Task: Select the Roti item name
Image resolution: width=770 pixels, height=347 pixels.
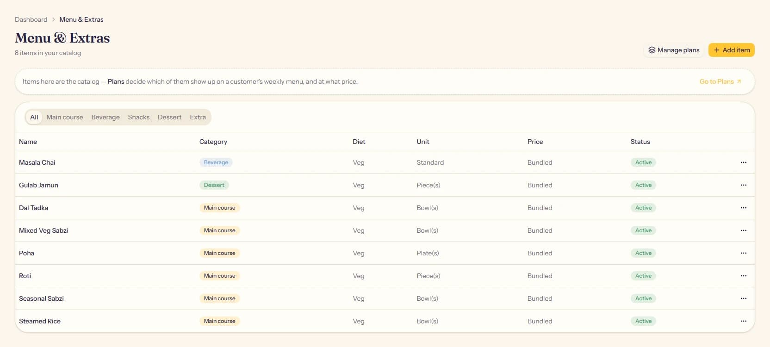Action: click(x=25, y=276)
